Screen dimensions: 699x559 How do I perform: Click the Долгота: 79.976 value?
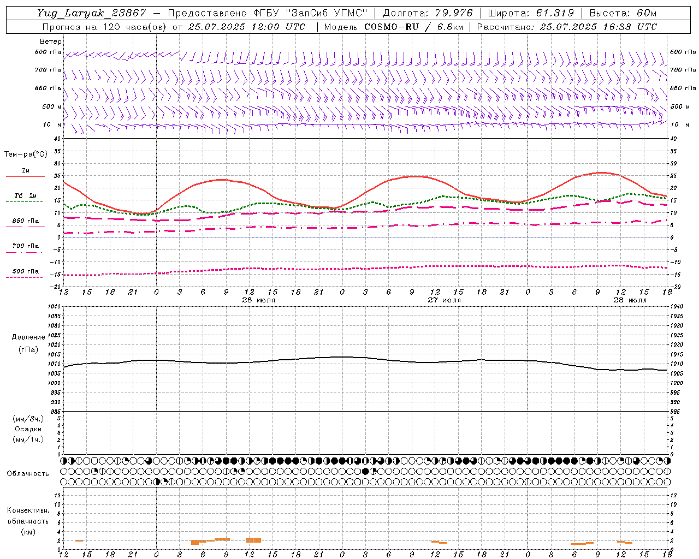pyautogui.click(x=428, y=13)
